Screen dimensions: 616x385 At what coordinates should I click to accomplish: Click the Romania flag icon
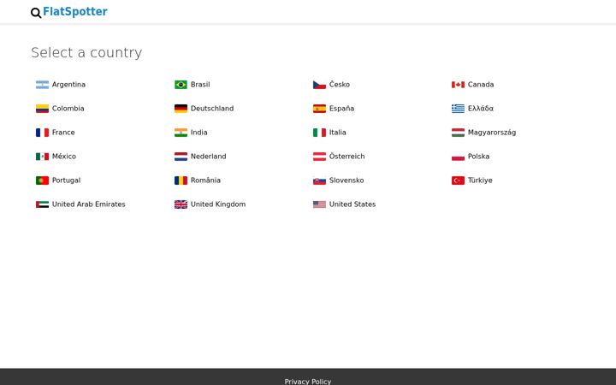tap(181, 181)
